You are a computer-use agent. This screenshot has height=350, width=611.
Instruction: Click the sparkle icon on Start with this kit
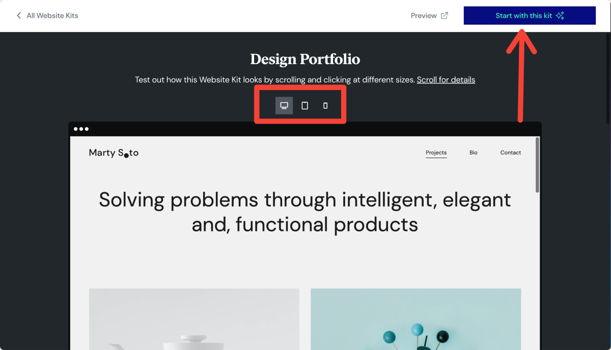pyautogui.click(x=560, y=16)
